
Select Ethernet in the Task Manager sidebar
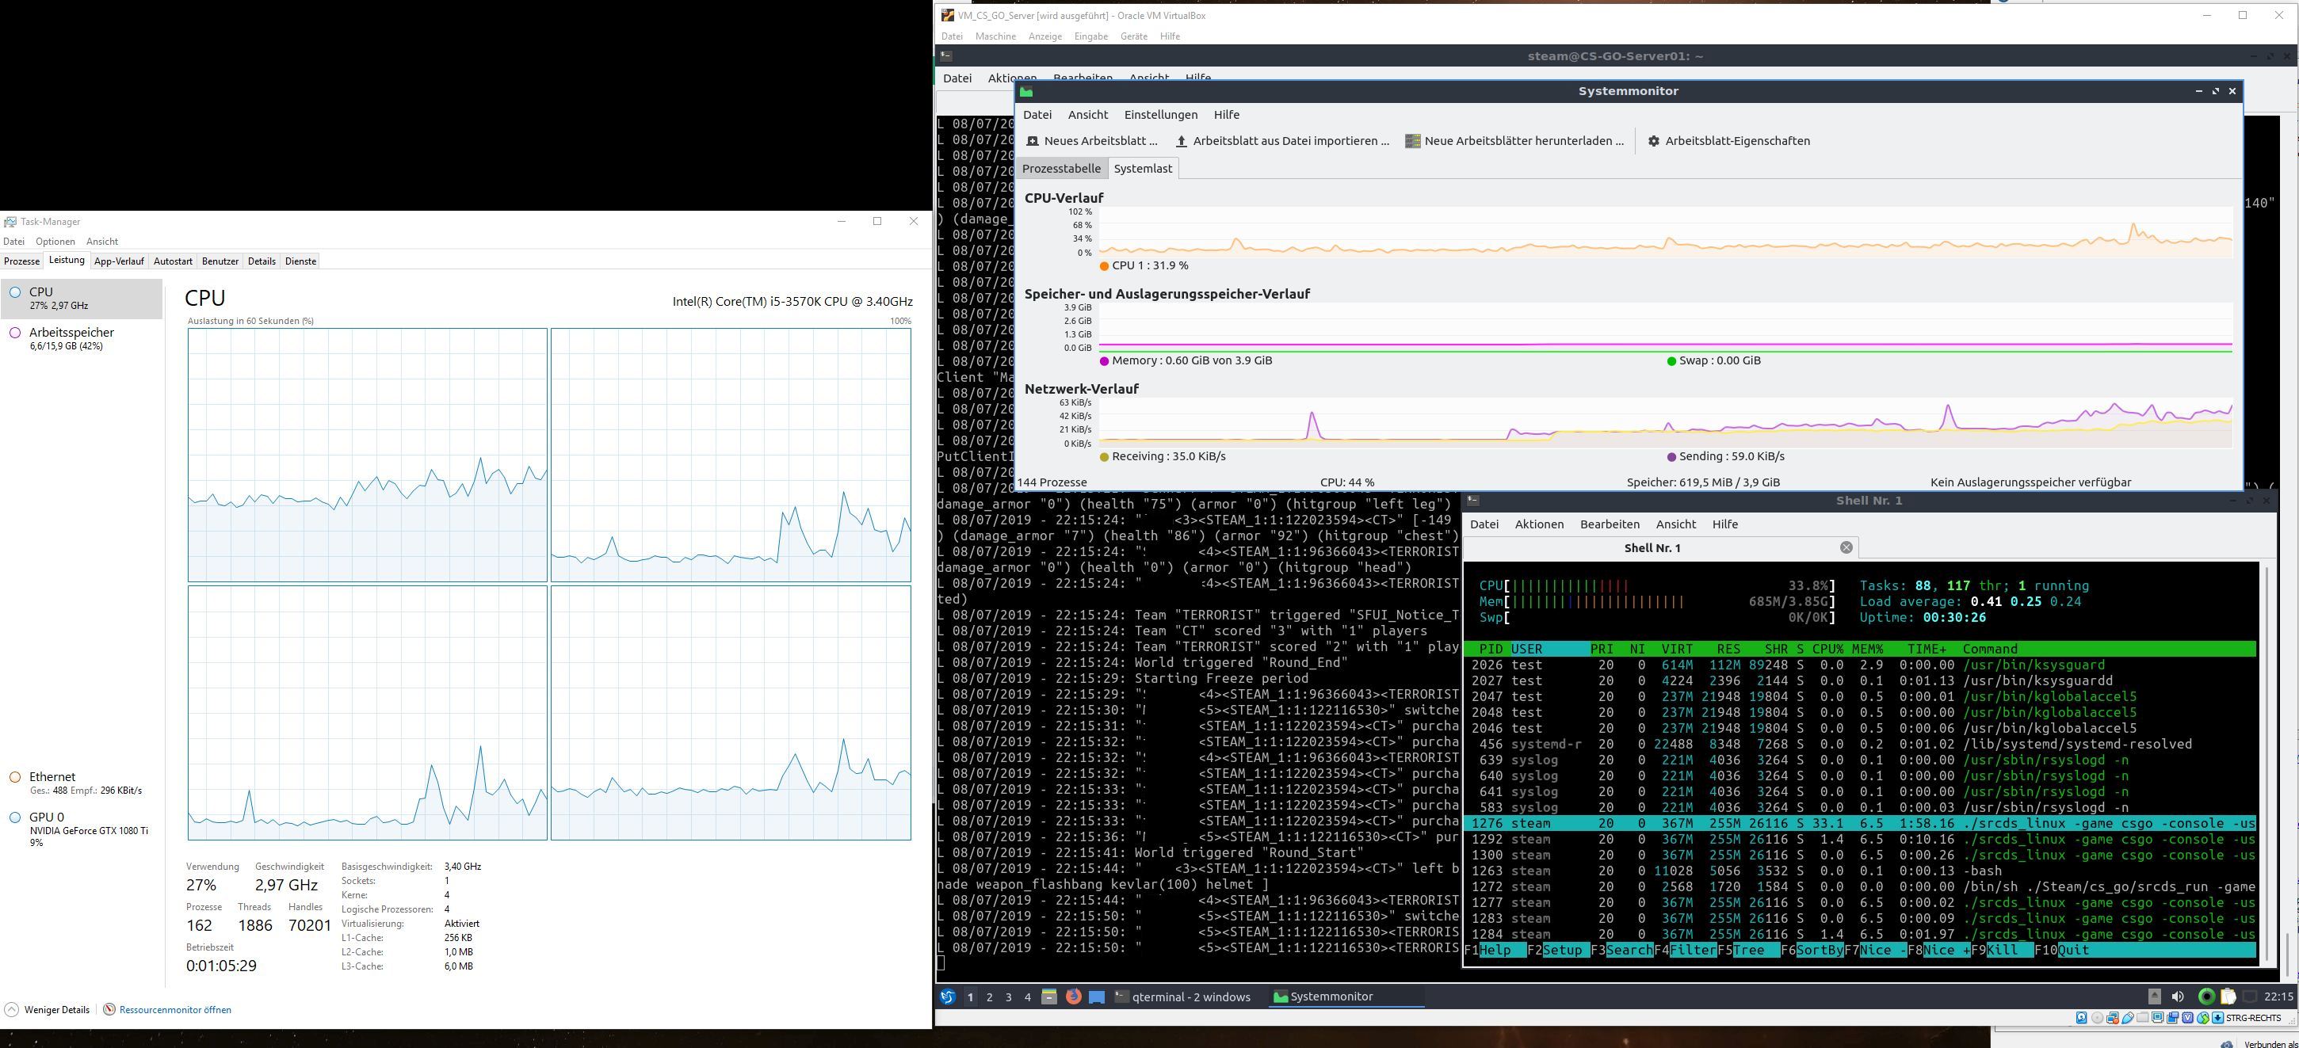point(54,781)
